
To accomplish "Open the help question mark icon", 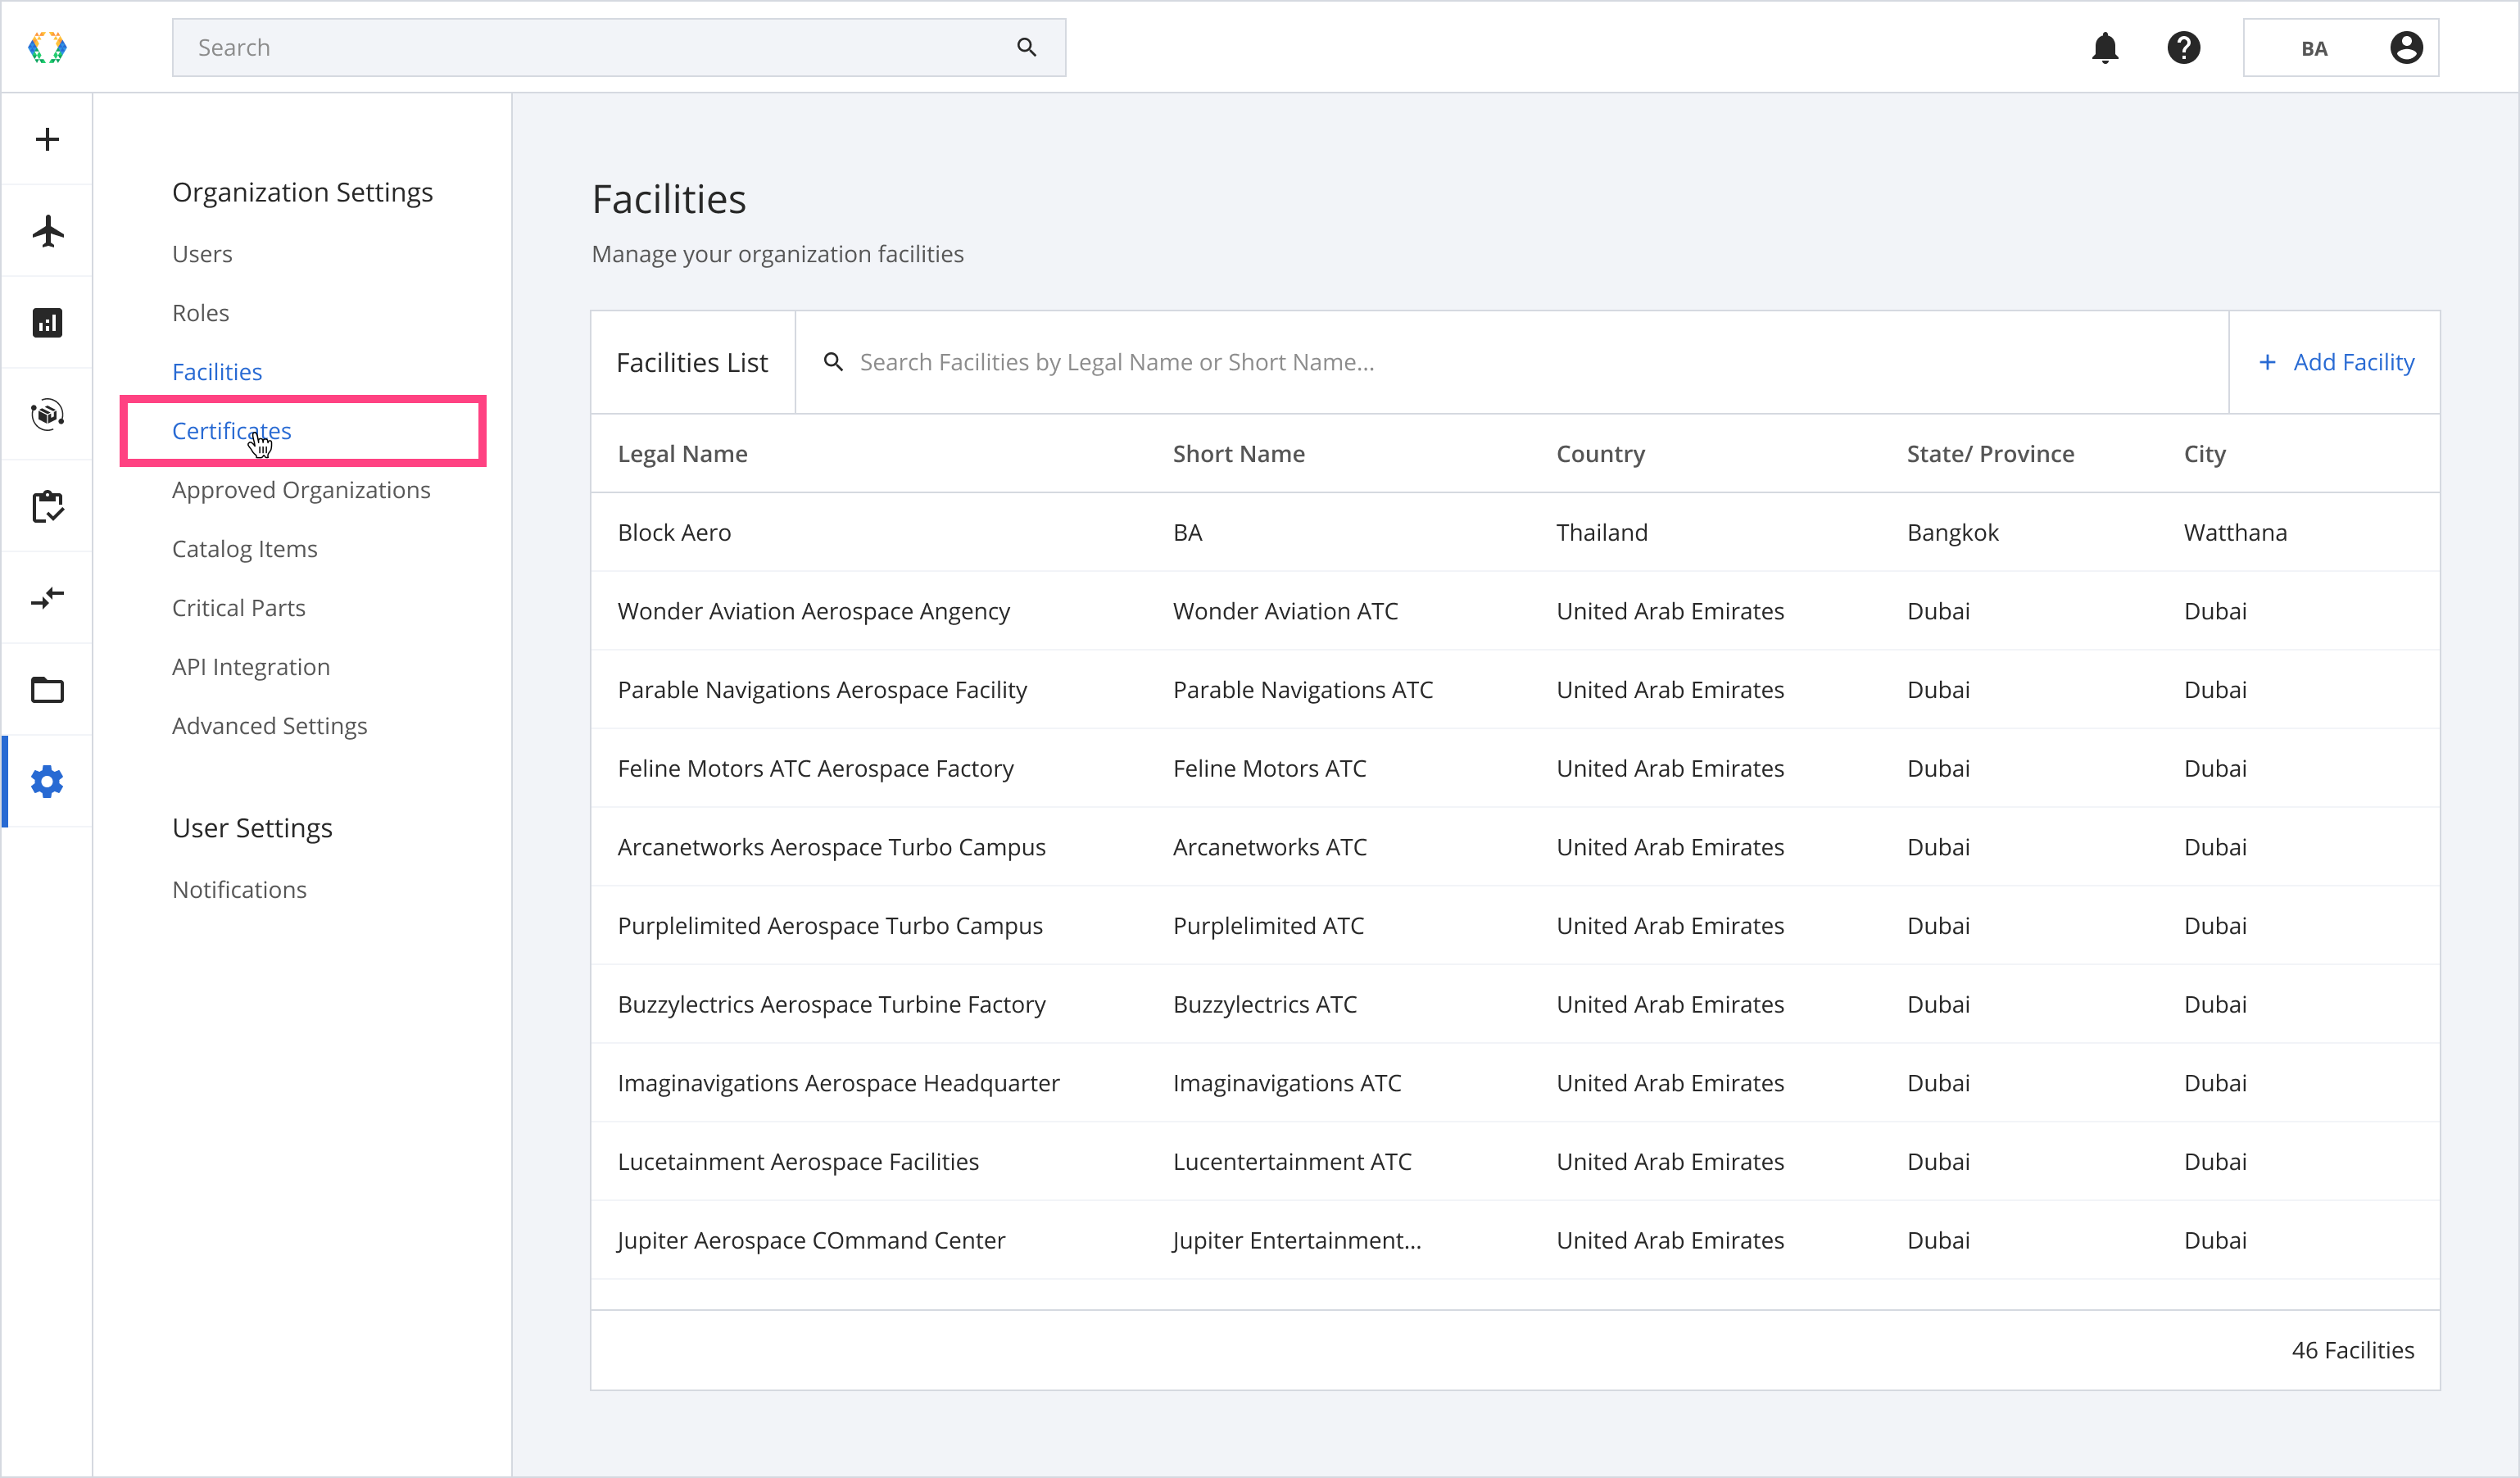I will click(2183, 47).
